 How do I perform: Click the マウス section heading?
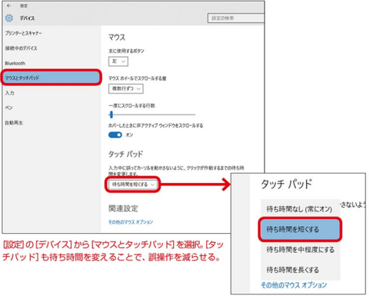pyautogui.click(x=117, y=38)
